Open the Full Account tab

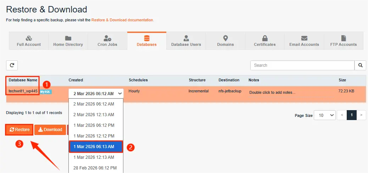tap(29, 41)
